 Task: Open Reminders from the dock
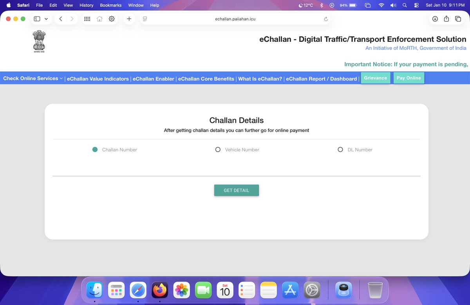(x=247, y=290)
